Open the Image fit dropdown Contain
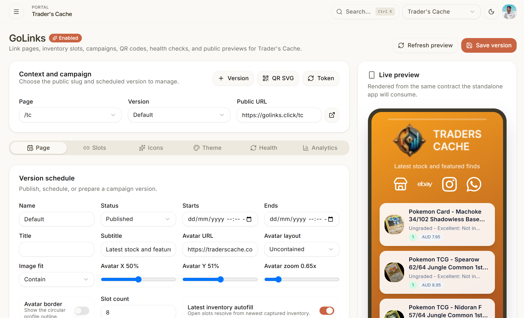524x318 pixels. click(x=57, y=279)
